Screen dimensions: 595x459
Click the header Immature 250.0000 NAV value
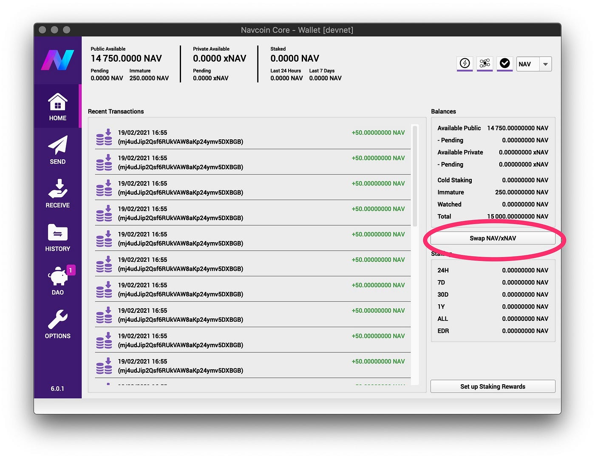(149, 78)
